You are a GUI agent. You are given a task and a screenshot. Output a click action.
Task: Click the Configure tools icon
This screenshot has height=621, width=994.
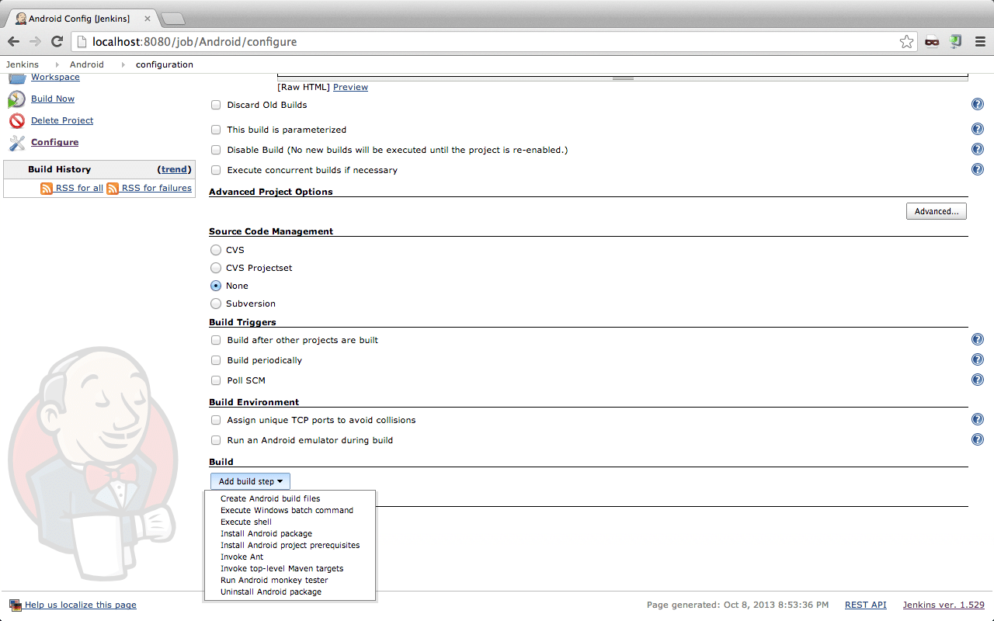pyautogui.click(x=16, y=143)
